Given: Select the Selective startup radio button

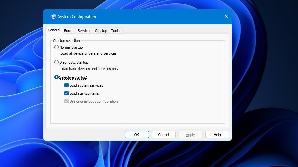Looking at the screenshot, I should tap(57, 77).
